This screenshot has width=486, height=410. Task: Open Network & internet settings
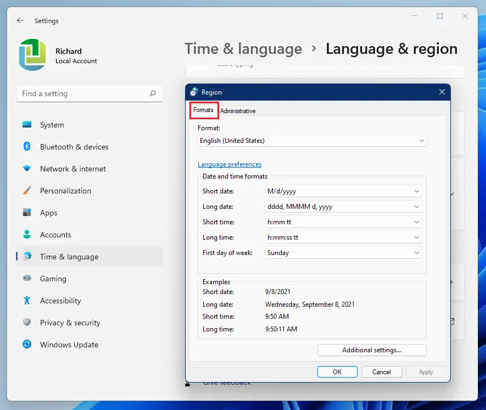click(90, 169)
